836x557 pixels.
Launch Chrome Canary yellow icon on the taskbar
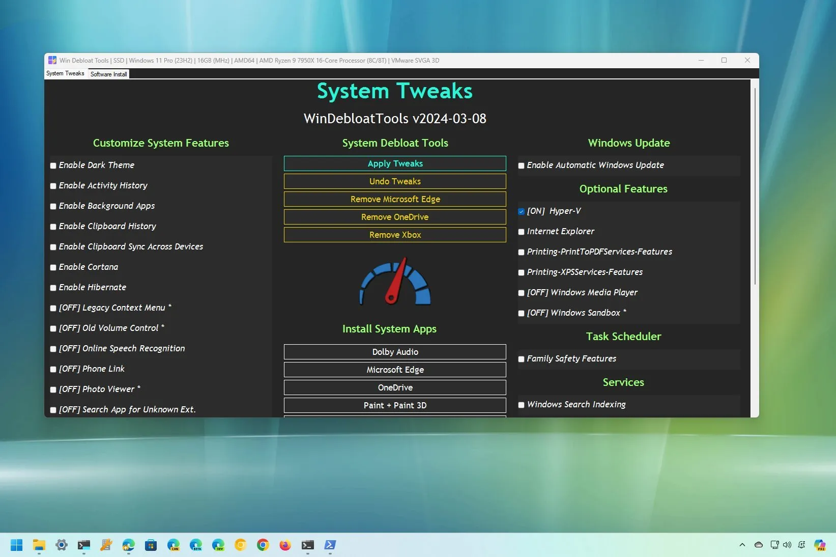point(241,545)
